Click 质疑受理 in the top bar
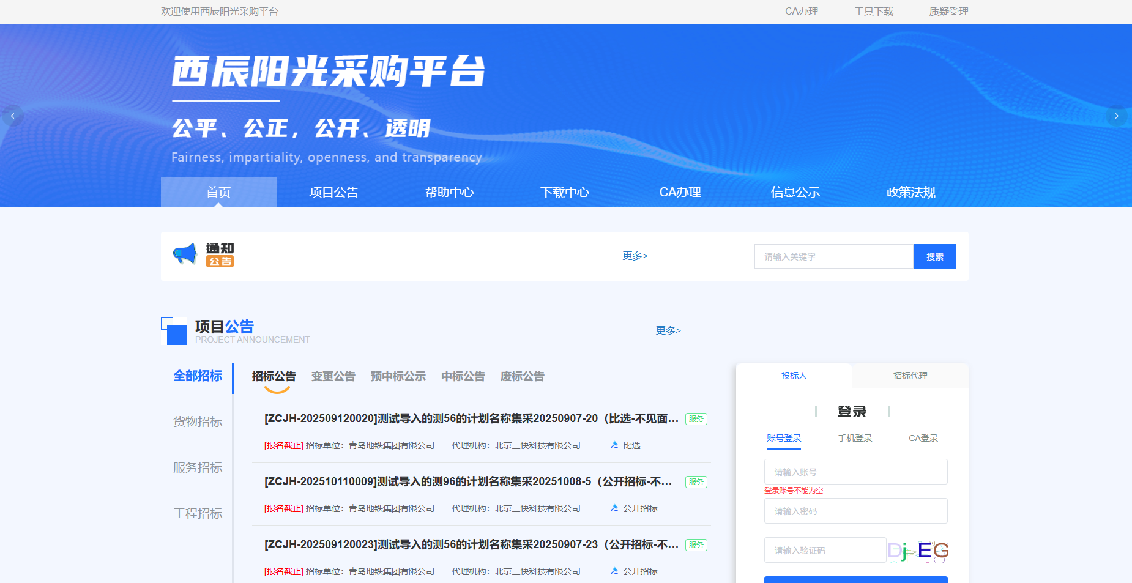The image size is (1132, 583). point(948,11)
